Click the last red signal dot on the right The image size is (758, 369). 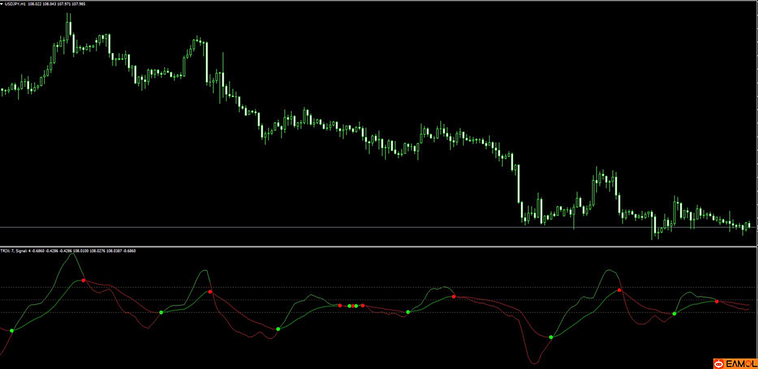717,302
